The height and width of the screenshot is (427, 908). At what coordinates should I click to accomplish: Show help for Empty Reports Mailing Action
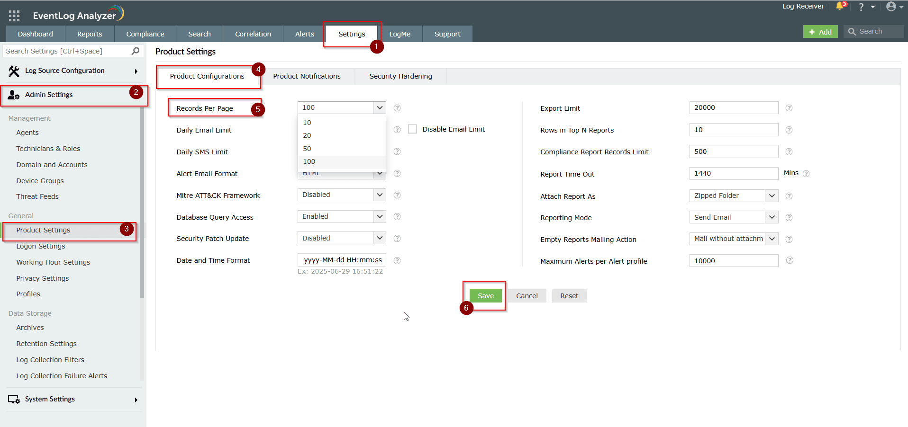[789, 240]
